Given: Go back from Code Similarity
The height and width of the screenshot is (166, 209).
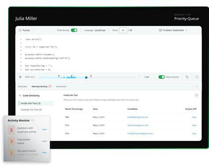Looking at the screenshot, I should click(20, 96).
